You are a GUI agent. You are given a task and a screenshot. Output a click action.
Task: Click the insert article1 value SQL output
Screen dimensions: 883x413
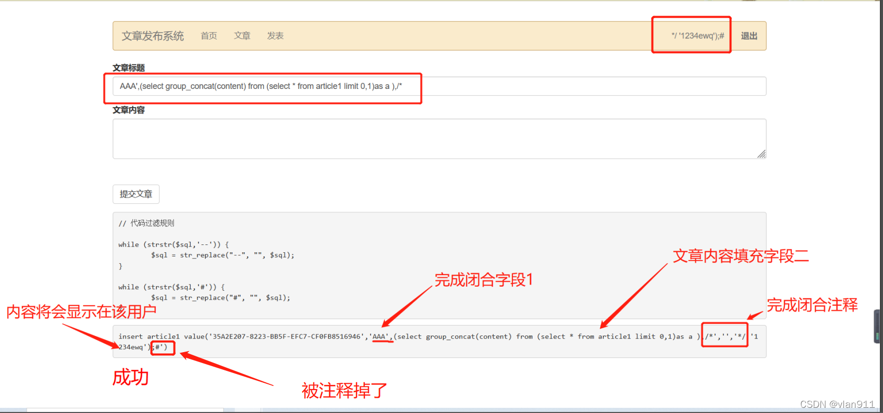coord(439,342)
